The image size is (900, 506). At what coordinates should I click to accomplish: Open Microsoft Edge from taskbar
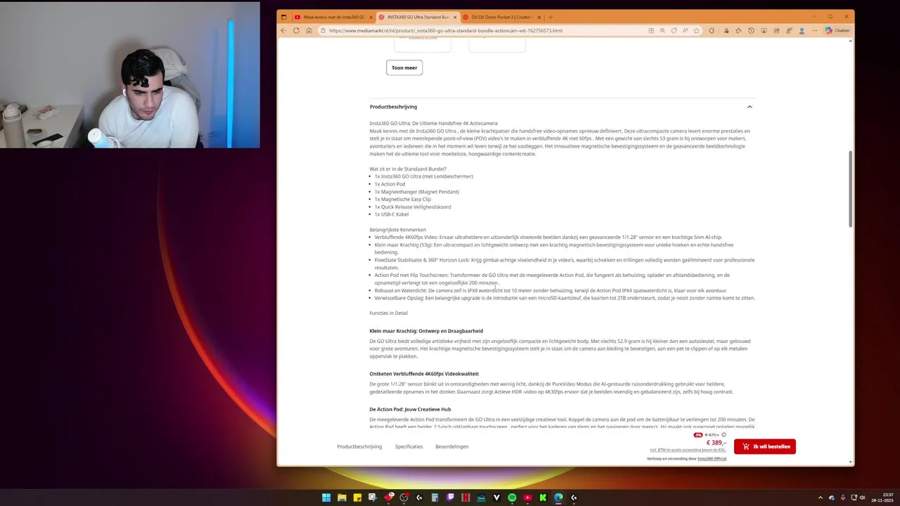(558, 498)
